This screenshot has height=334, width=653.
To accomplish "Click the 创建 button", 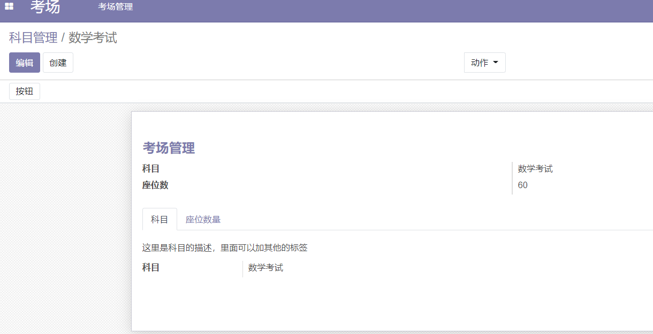I will click(57, 63).
